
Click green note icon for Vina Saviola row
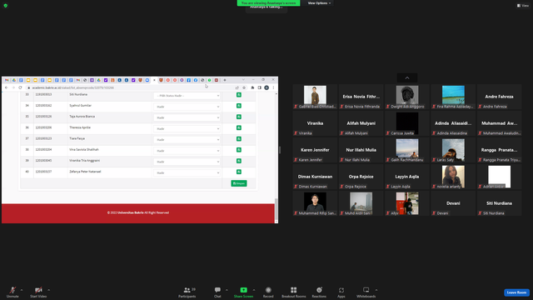point(239,150)
